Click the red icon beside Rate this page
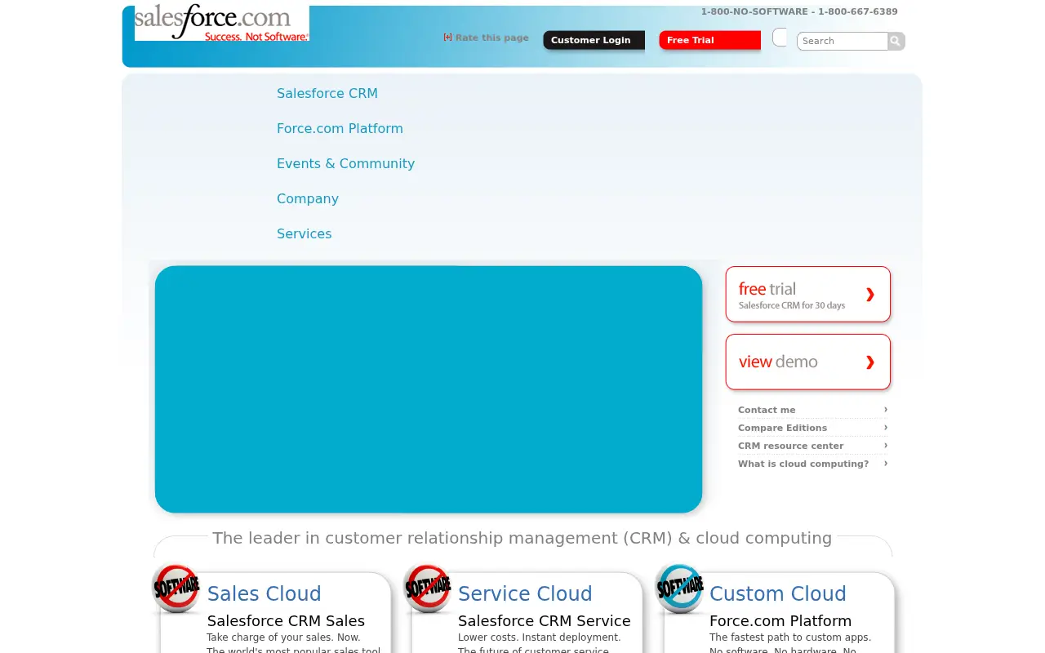 [x=447, y=37]
